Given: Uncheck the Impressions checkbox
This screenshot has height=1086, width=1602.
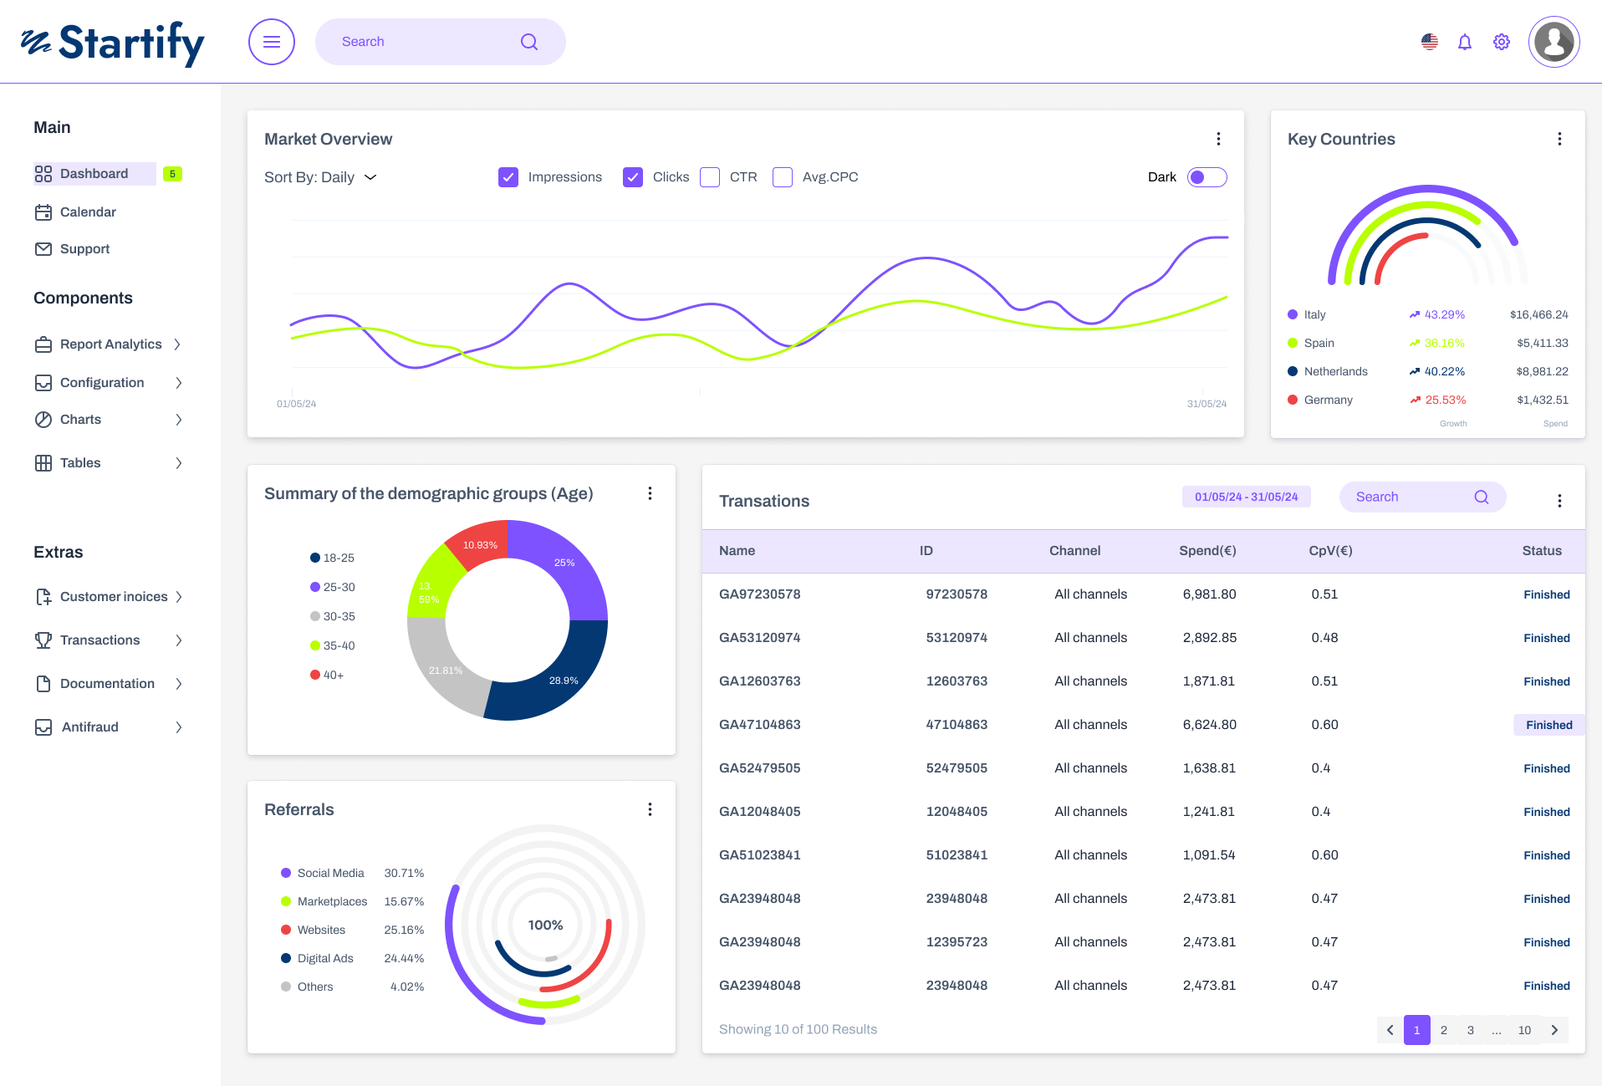Looking at the screenshot, I should tap(508, 177).
